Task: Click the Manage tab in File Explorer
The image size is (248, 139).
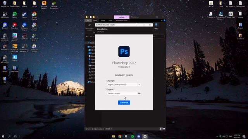Action: pos(122,17)
